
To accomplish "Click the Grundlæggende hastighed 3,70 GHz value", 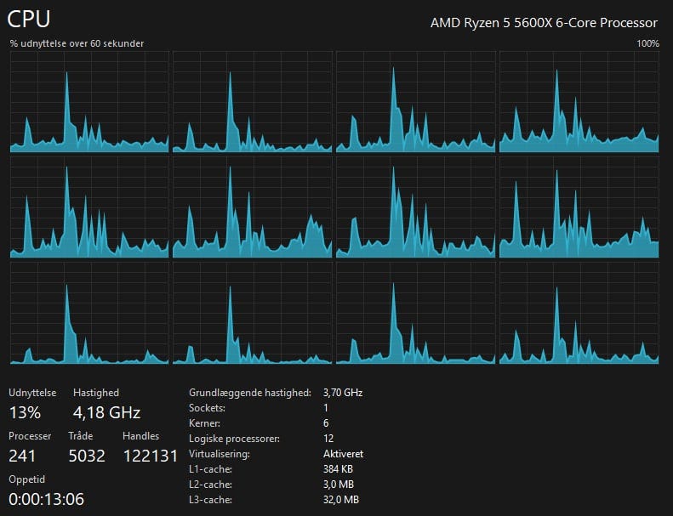I will pyautogui.click(x=343, y=393).
